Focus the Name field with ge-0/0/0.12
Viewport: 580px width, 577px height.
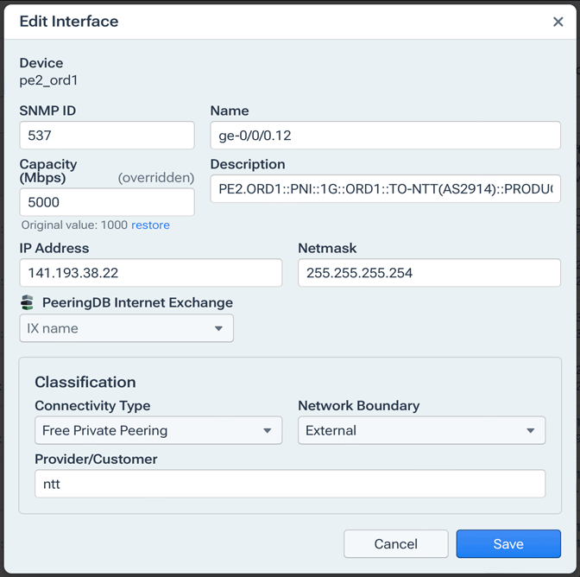(385, 136)
